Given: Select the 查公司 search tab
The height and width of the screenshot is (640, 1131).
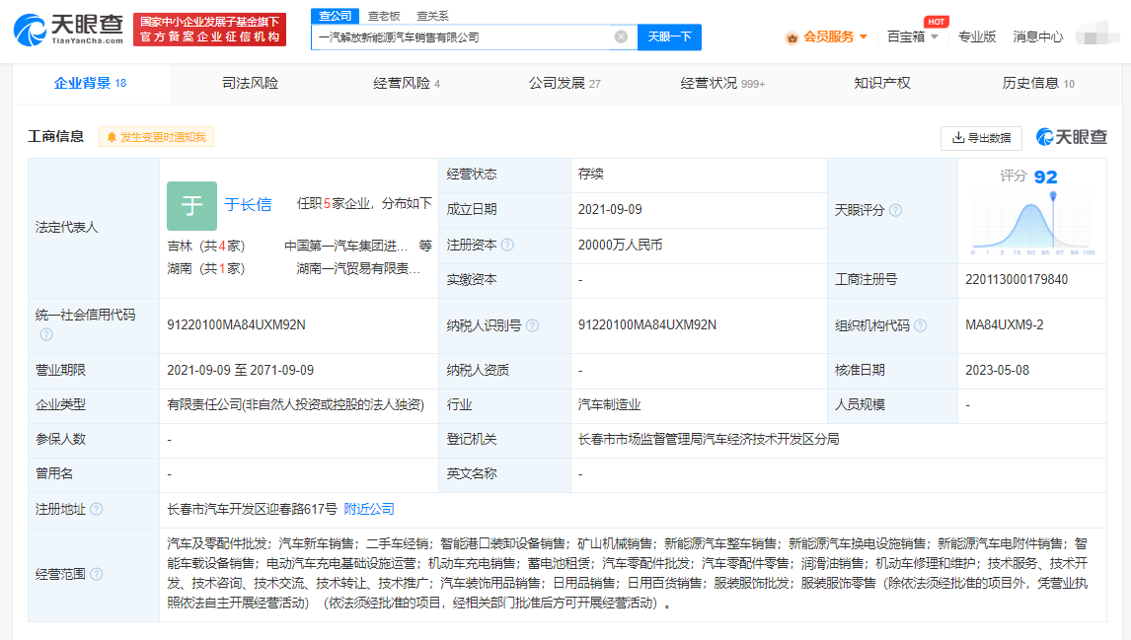Looking at the screenshot, I should (x=336, y=16).
